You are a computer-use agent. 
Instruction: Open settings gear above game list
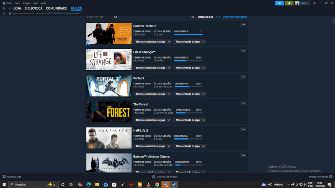pyautogui.click(x=193, y=17)
